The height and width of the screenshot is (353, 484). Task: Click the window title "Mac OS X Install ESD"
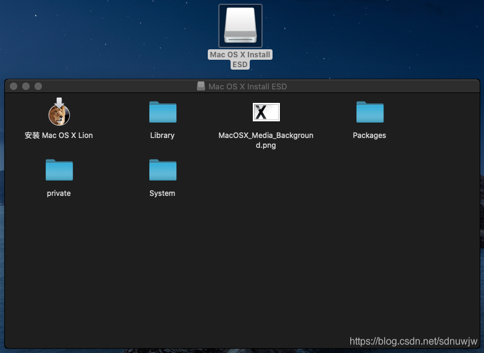[x=248, y=87]
